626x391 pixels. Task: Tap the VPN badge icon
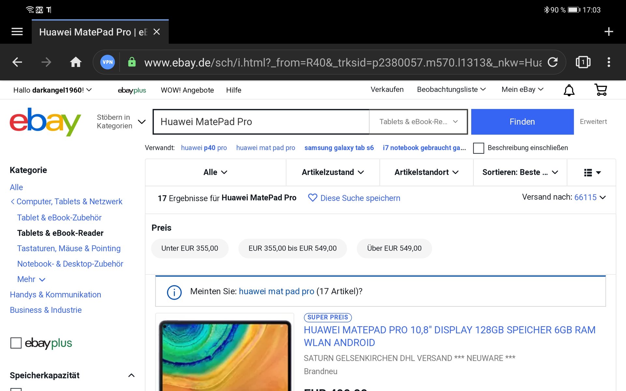108,62
